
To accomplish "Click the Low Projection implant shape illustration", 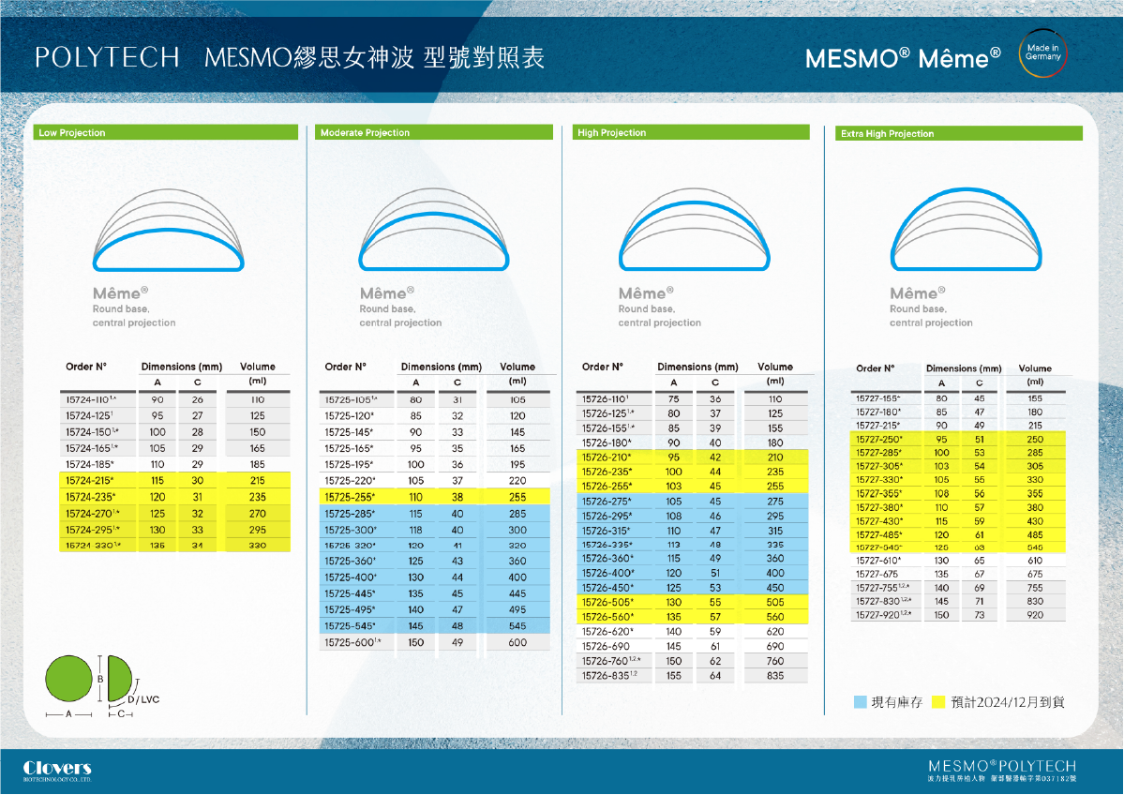I will click(x=169, y=230).
